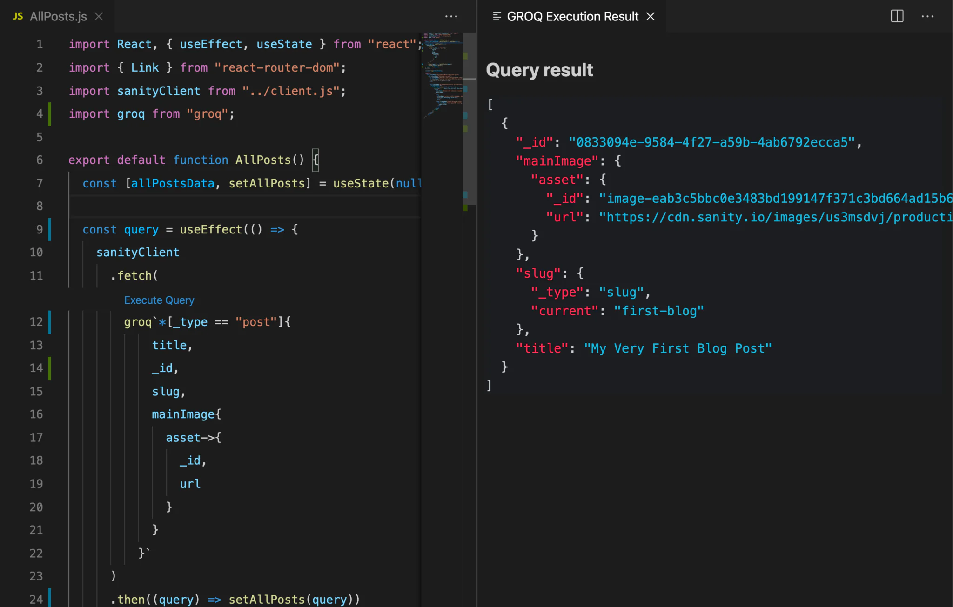Select the GROQ Execution Result tab

click(x=572, y=16)
